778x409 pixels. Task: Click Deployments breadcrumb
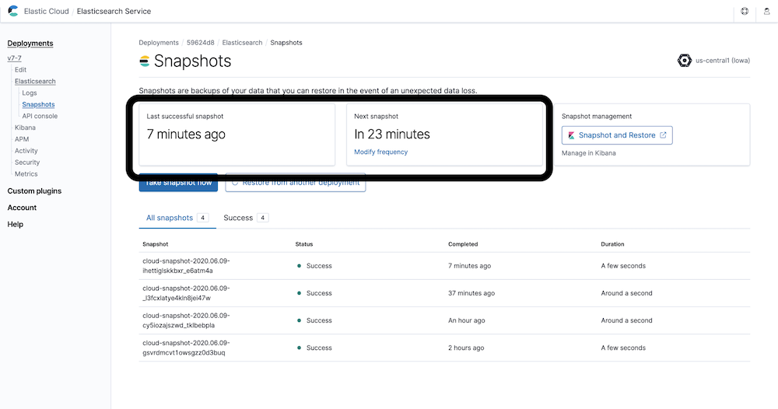pyautogui.click(x=159, y=43)
